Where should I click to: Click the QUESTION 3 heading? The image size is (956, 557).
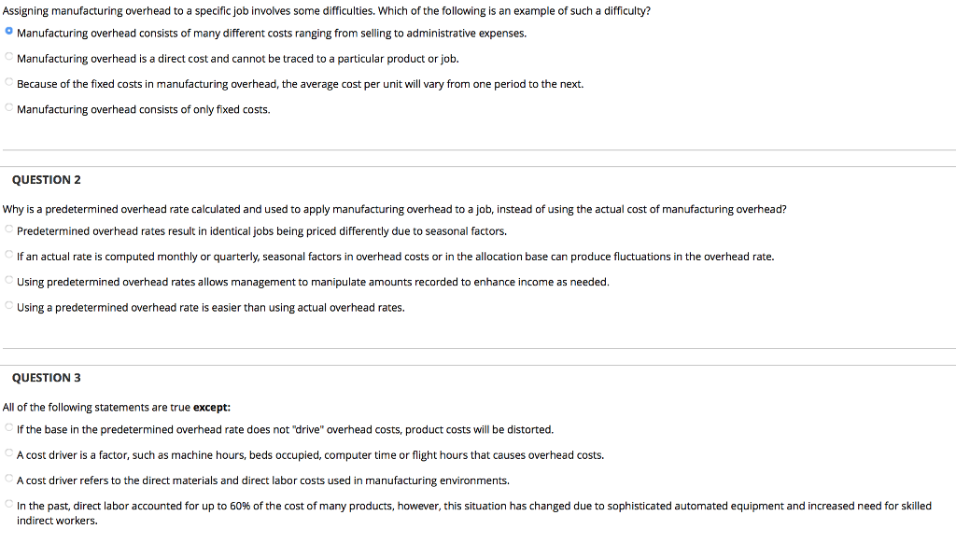click(47, 377)
